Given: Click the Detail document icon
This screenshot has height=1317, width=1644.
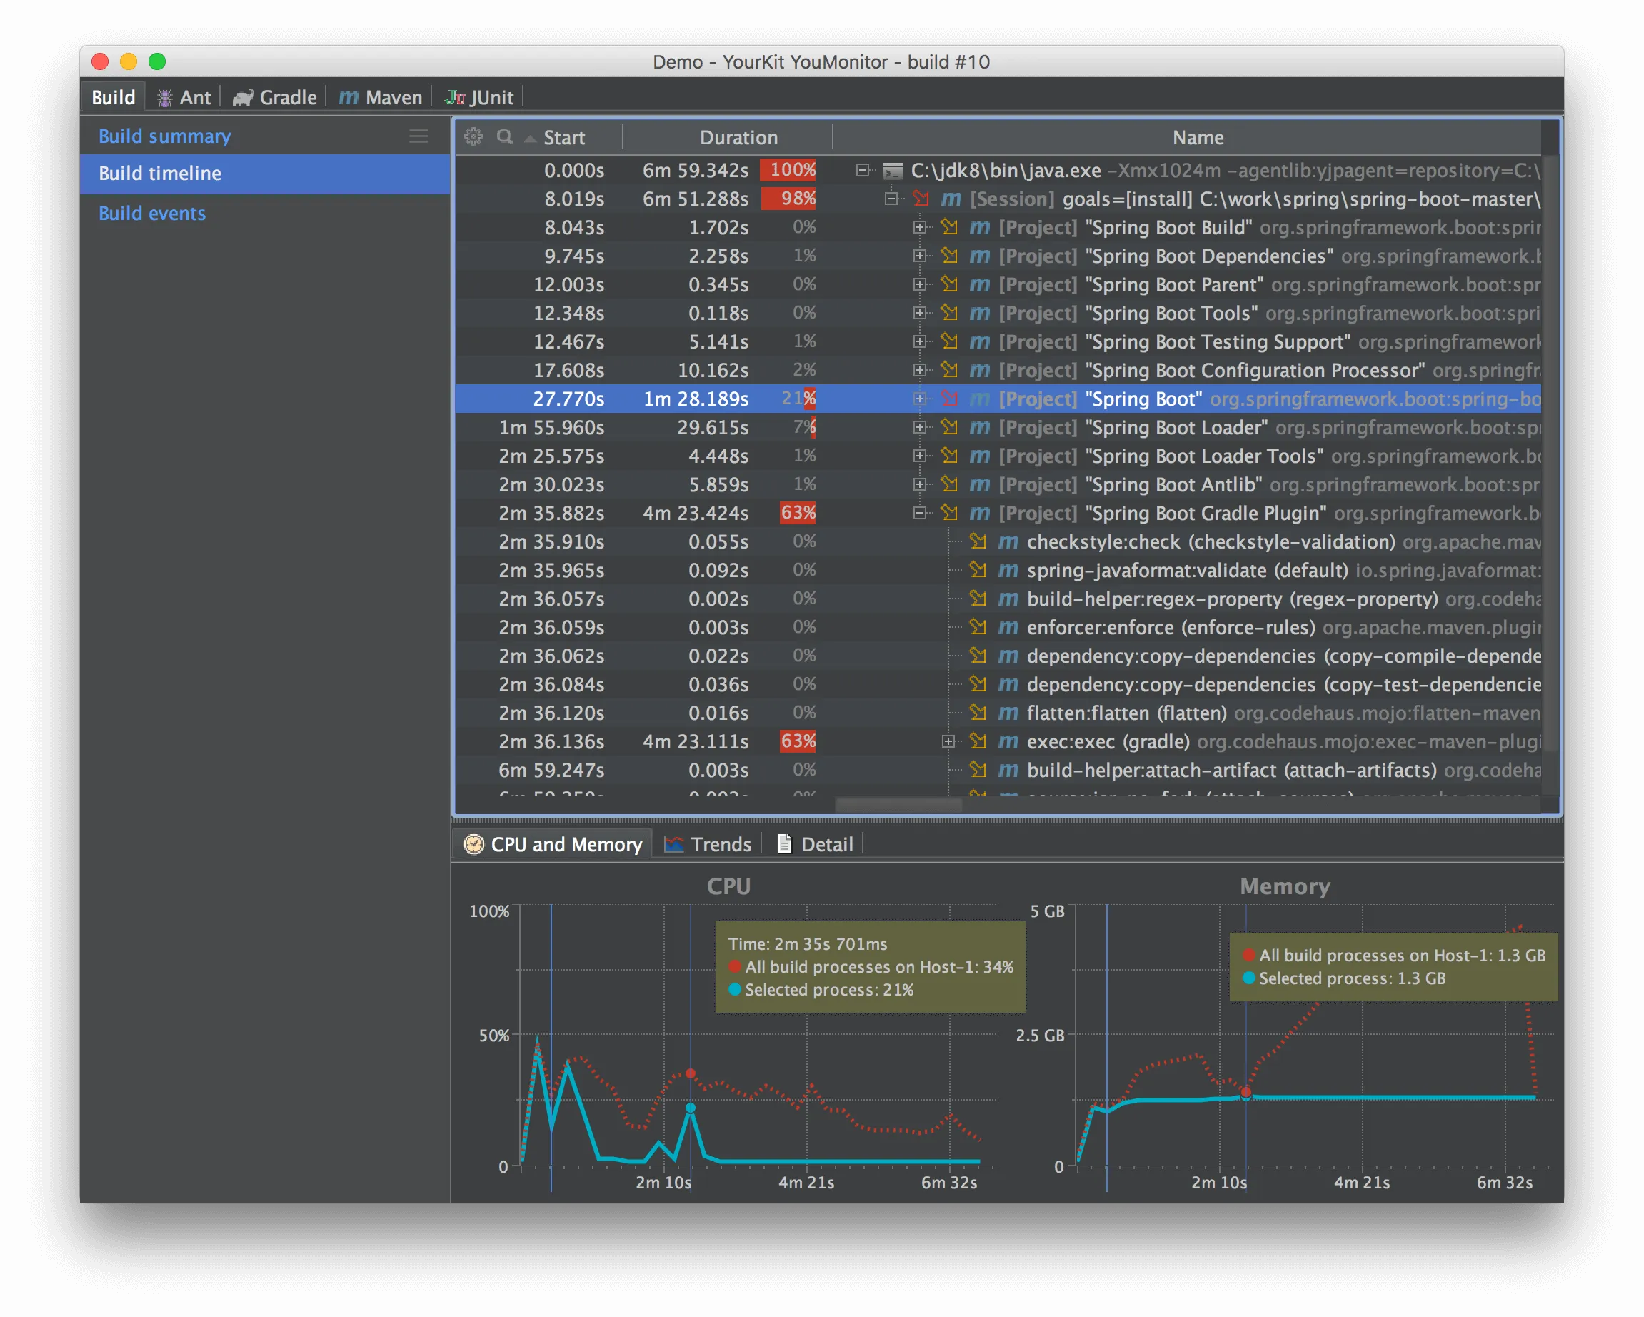Looking at the screenshot, I should [x=784, y=843].
